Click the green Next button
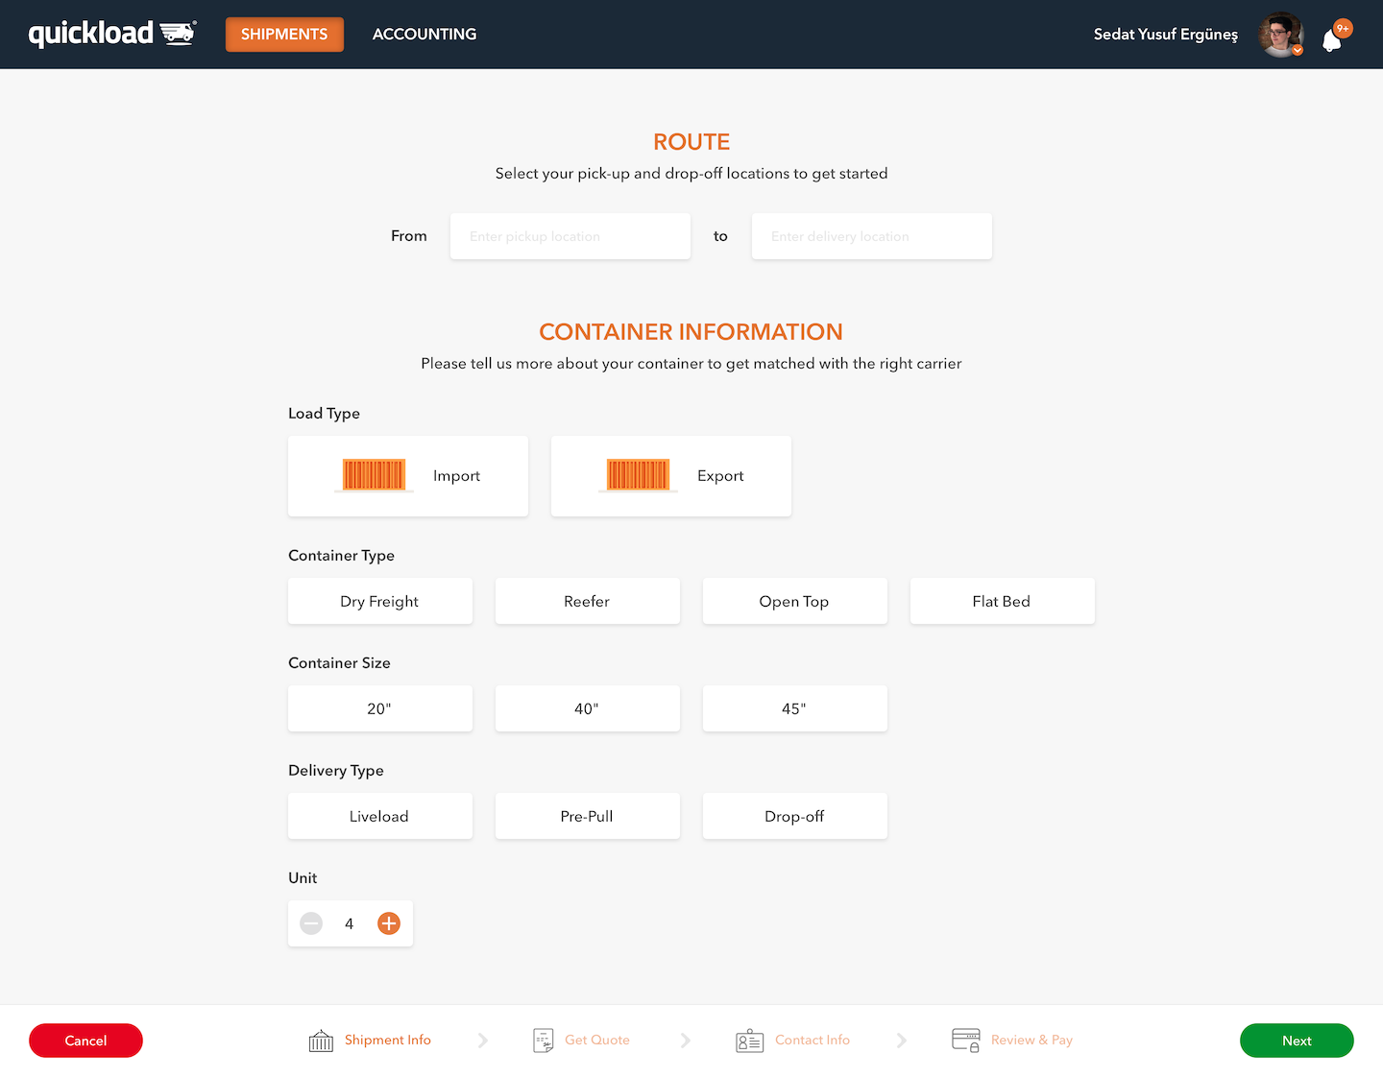Image resolution: width=1383 pixels, height=1077 pixels. coord(1297,1041)
